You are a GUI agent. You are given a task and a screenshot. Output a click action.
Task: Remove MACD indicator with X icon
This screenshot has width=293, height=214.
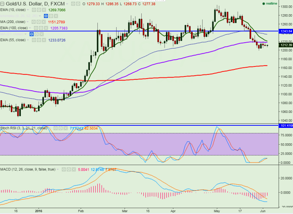(74, 170)
